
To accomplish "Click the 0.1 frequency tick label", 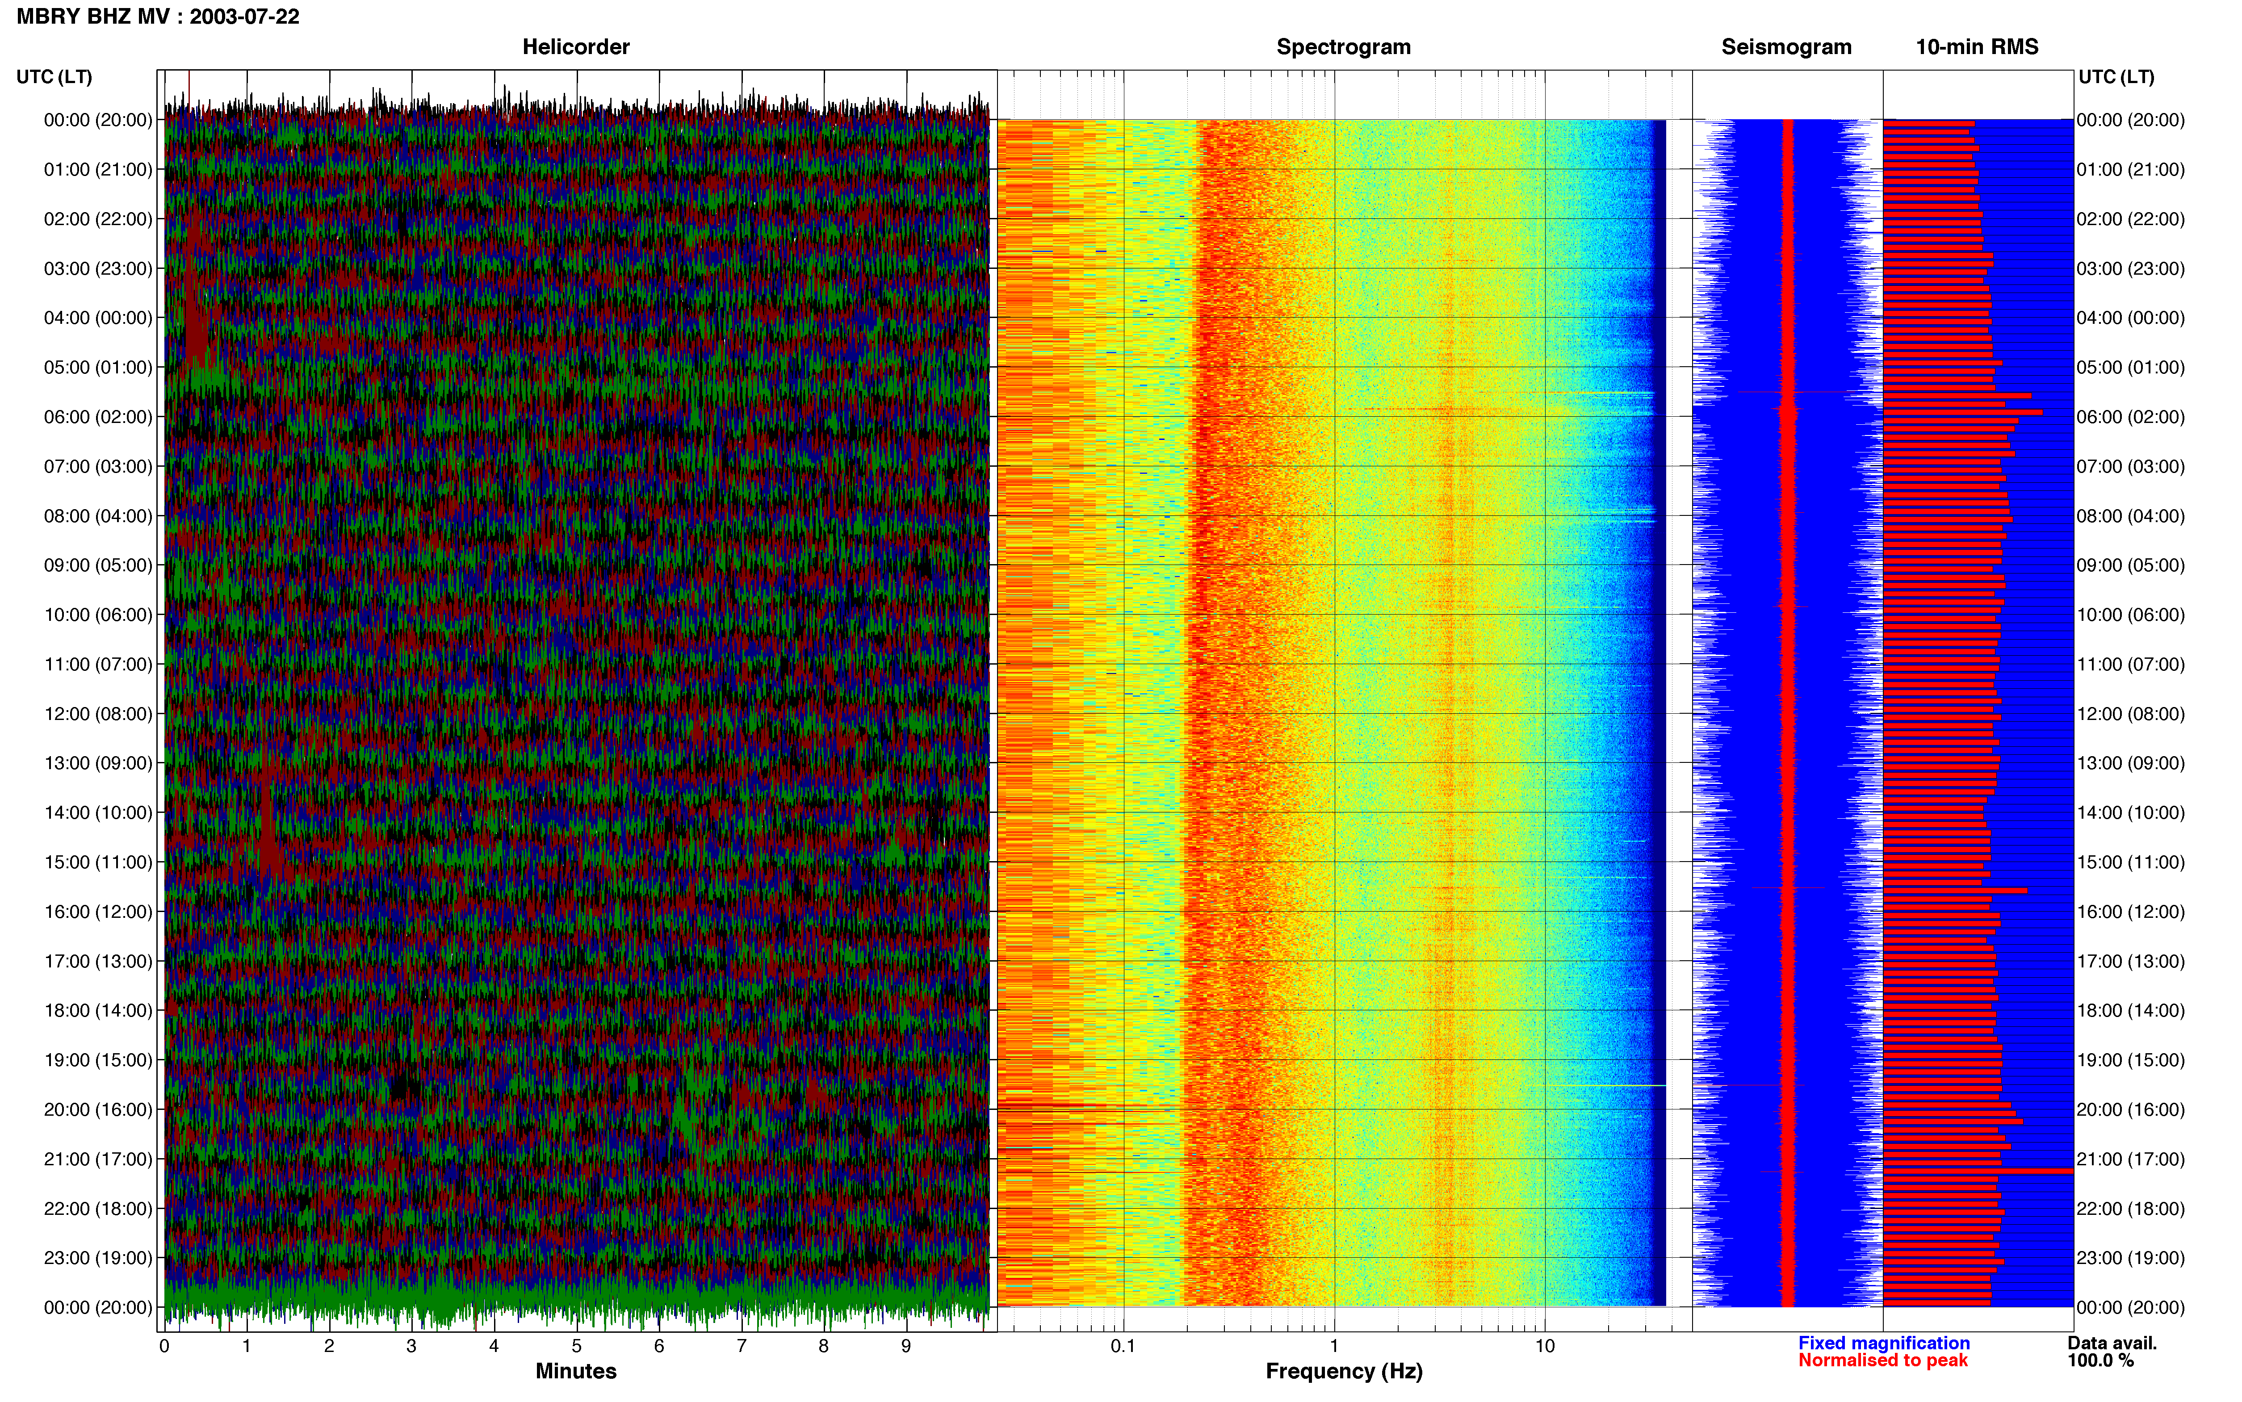I will coord(1123,1346).
